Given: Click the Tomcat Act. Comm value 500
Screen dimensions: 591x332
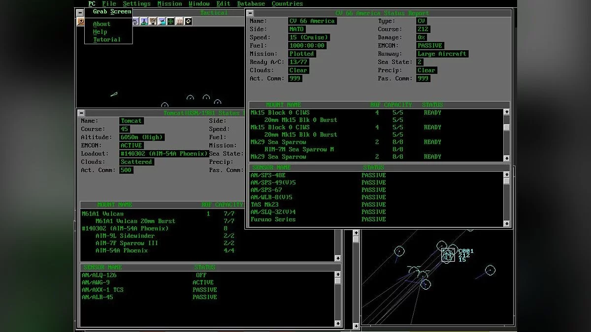Looking at the screenshot, I should click(x=127, y=170).
